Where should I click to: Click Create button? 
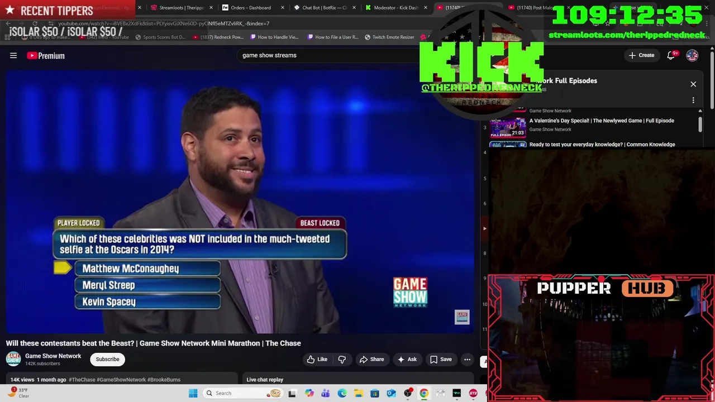click(641, 55)
